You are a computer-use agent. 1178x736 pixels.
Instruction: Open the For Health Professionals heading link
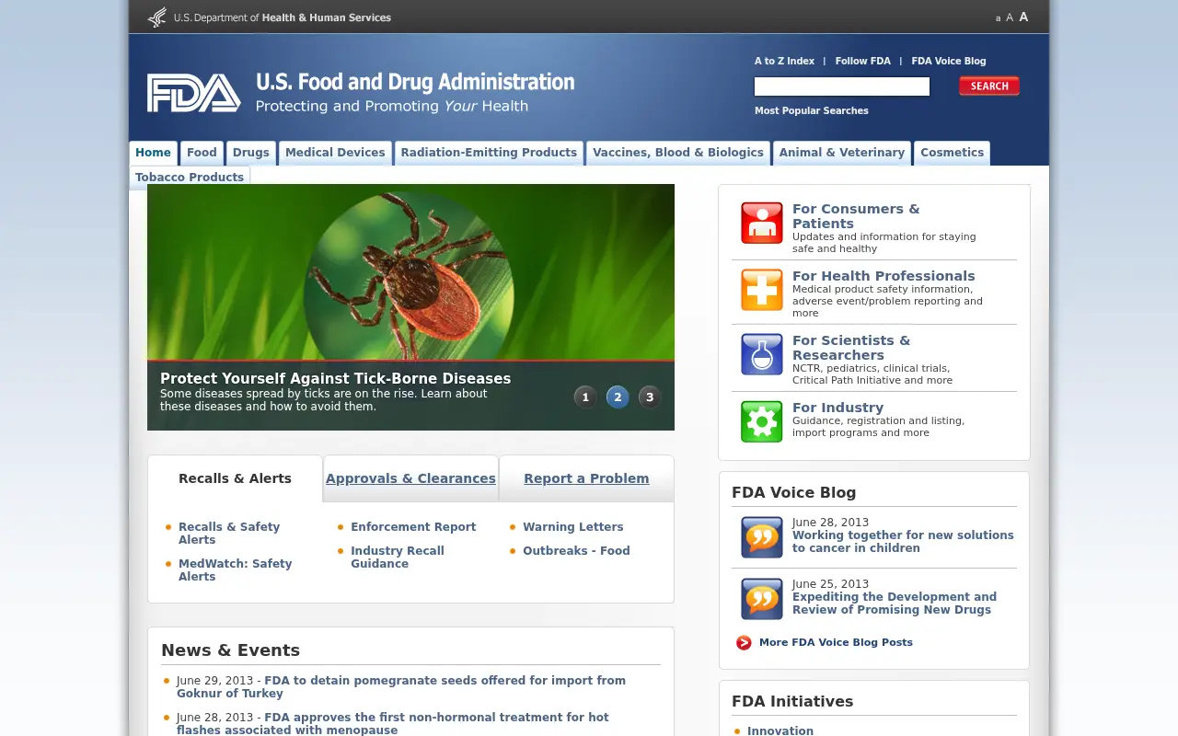coord(883,276)
